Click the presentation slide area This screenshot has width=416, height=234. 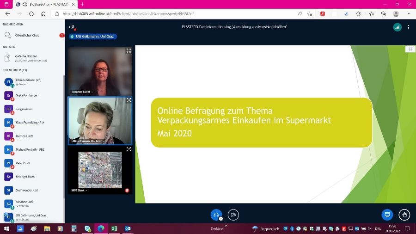[x=275, y=124]
